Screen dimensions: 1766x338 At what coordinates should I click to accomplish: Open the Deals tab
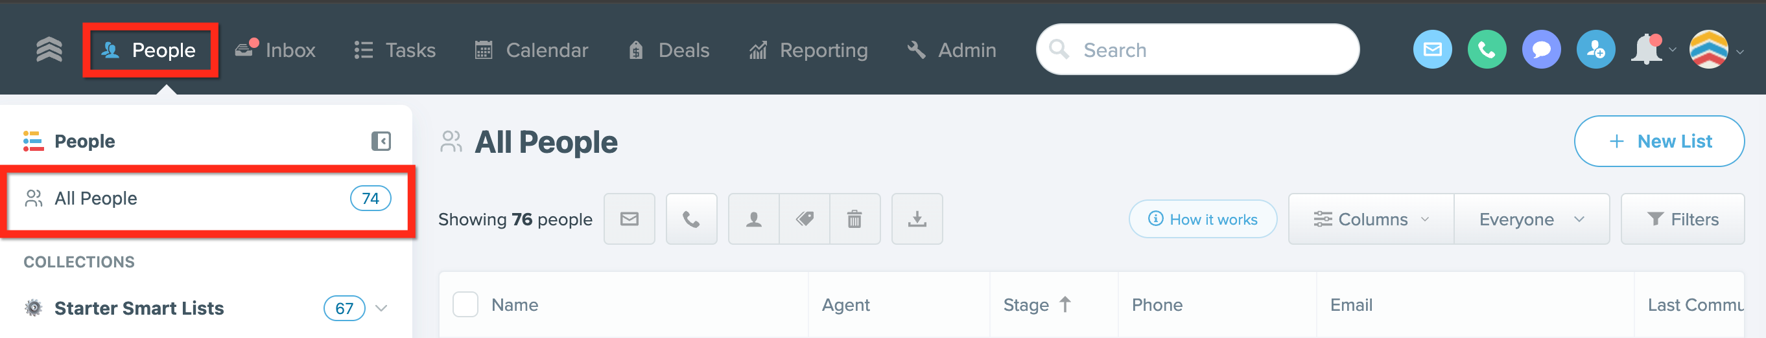pyautogui.click(x=668, y=50)
